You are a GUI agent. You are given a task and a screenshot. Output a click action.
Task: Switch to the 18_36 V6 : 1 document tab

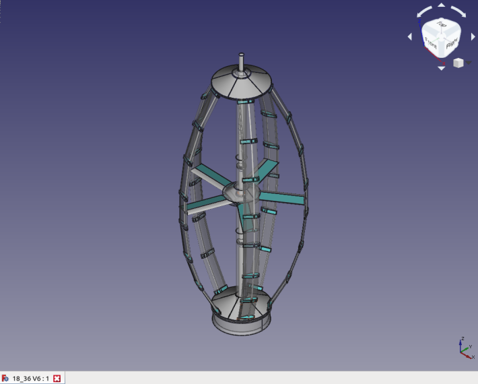coord(30,379)
